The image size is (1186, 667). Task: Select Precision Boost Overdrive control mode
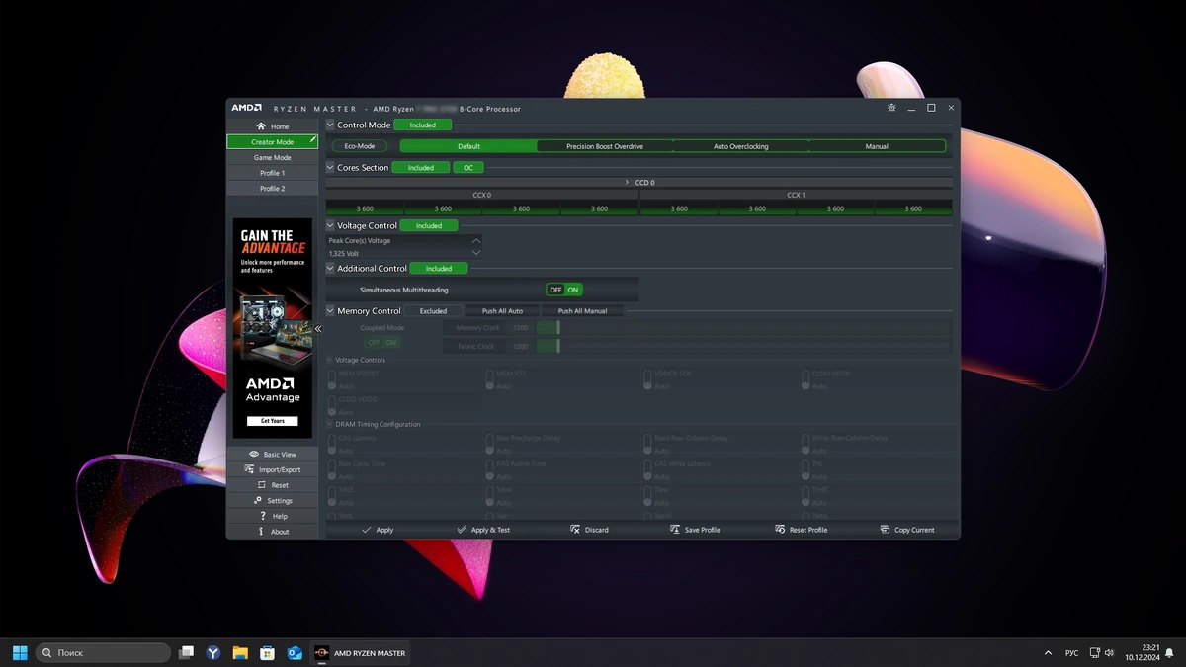click(605, 146)
